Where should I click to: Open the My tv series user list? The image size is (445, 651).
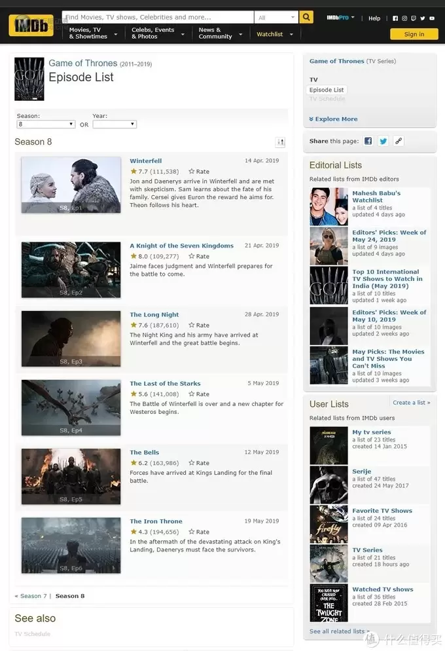(x=372, y=432)
